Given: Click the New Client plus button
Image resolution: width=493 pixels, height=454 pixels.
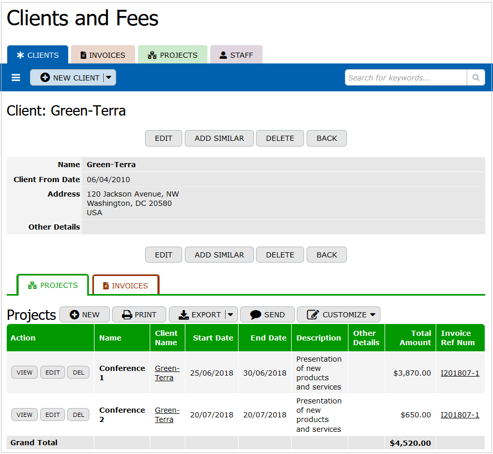Looking at the screenshot, I should (x=68, y=77).
